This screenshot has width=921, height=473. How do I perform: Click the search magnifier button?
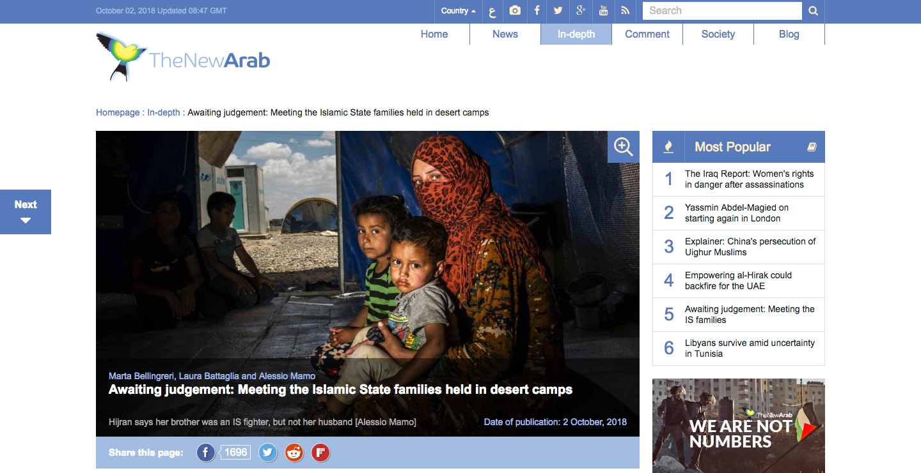813,11
